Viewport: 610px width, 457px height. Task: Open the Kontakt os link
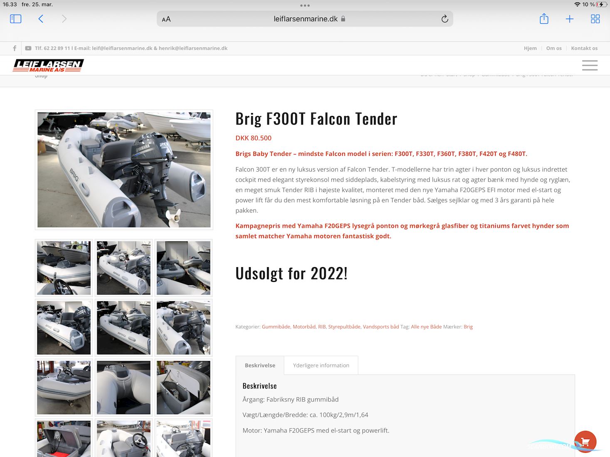pos(584,48)
